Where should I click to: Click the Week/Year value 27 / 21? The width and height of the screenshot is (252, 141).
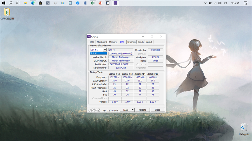tap(155, 57)
